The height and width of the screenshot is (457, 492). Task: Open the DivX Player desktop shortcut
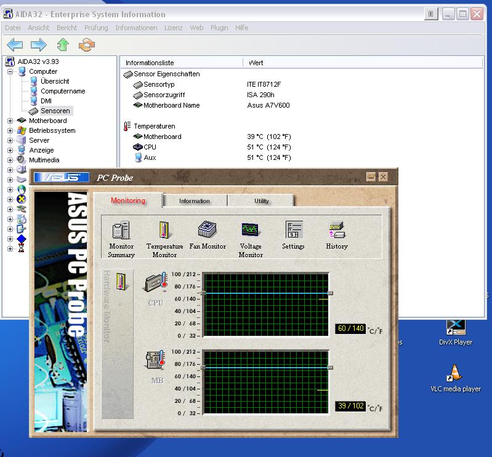click(456, 333)
